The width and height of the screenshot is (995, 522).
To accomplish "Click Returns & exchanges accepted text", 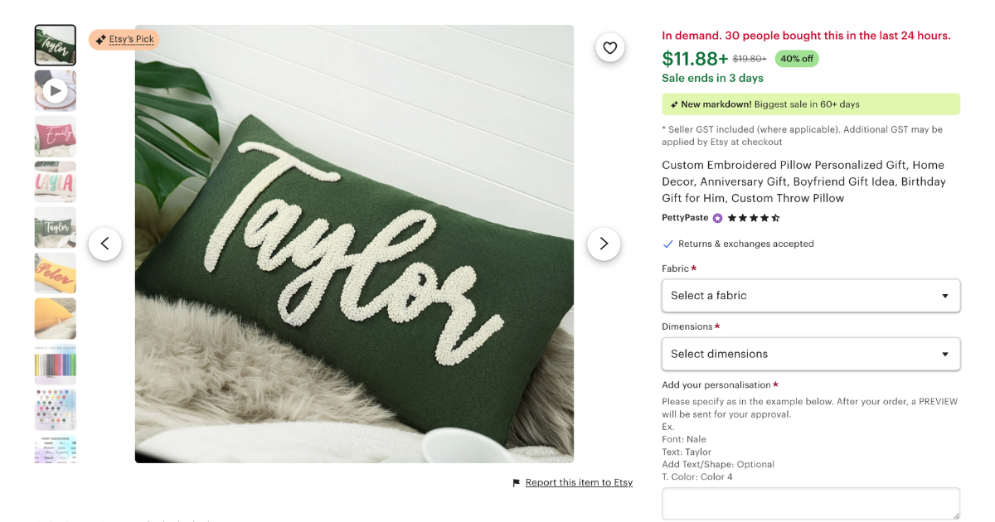I will tap(744, 244).
